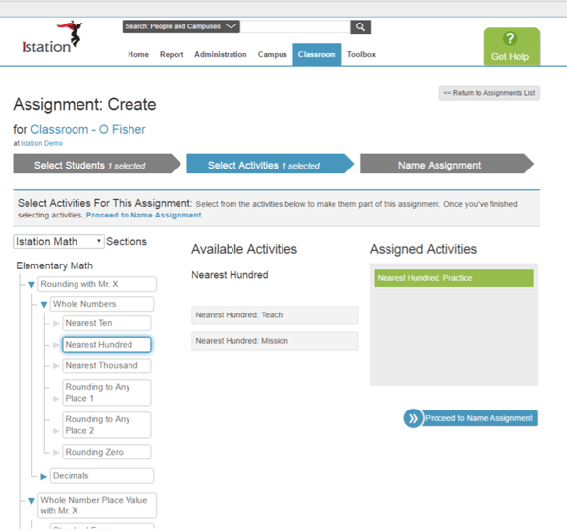The image size is (567, 530).
Task: Open Get Help question mark icon
Action: (510, 38)
